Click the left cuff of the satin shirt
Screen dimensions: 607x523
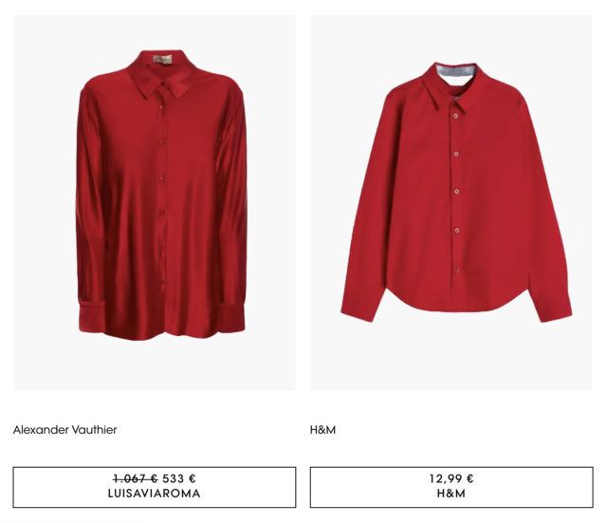92,318
